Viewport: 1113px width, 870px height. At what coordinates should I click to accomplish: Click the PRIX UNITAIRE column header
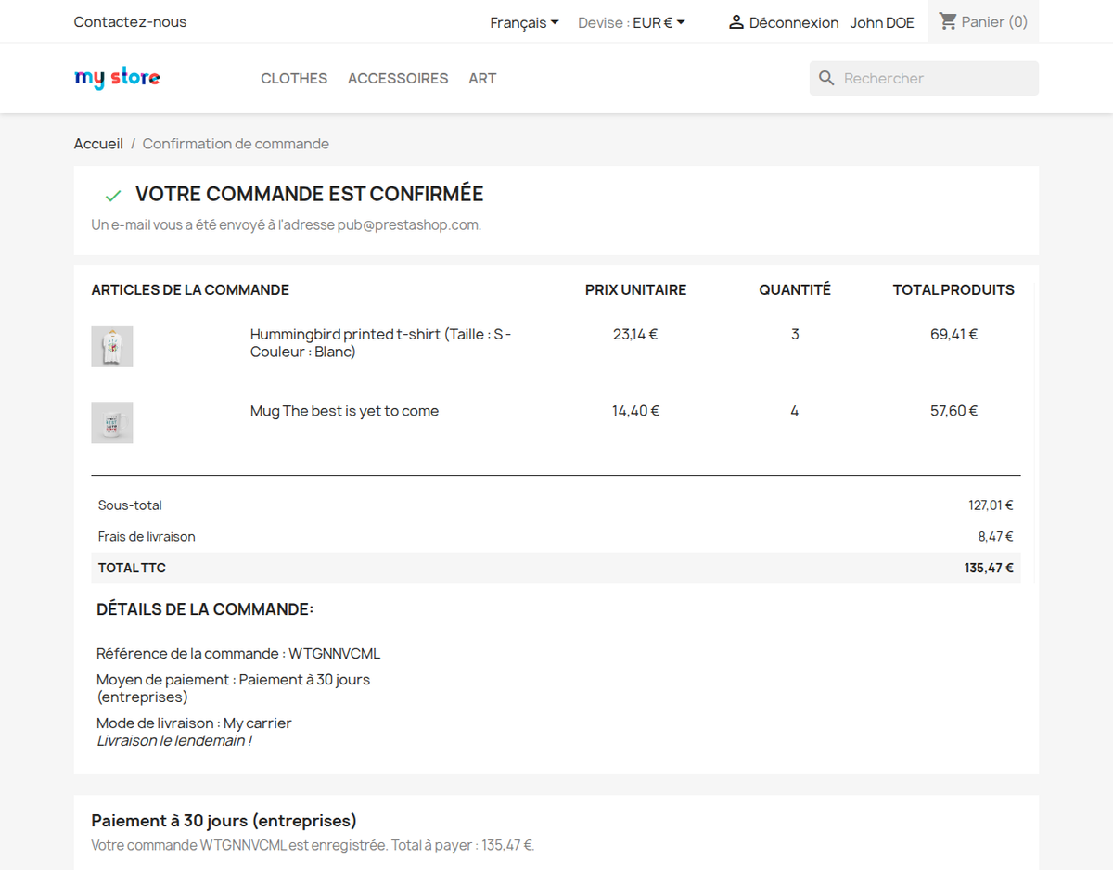pos(635,290)
